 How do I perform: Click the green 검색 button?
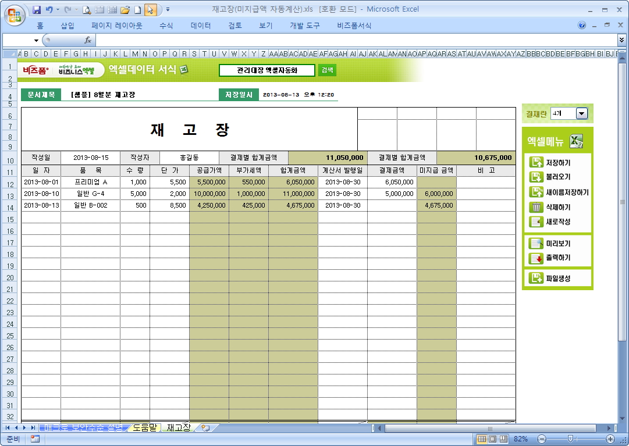click(327, 70)
